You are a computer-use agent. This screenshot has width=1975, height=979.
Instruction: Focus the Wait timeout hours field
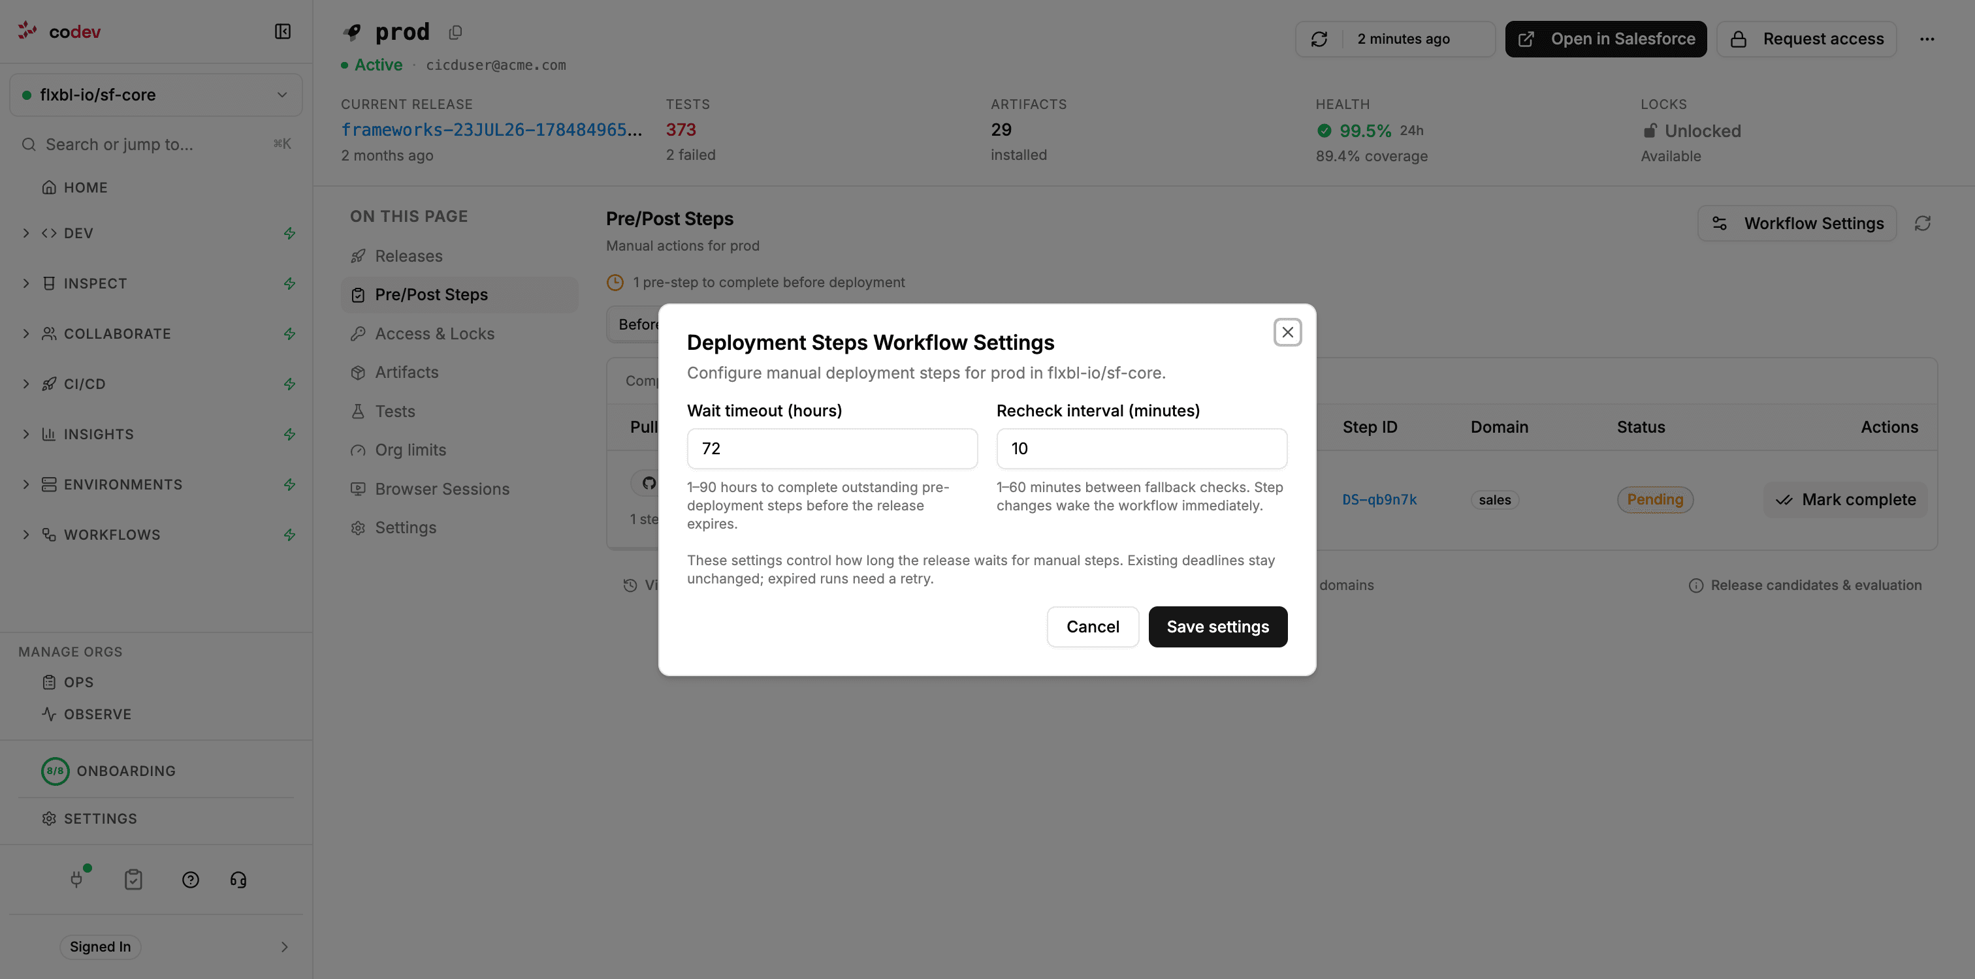click(x=832, y=449)
